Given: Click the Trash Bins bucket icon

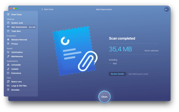Looking at the screenshot, I should coord(8,31).
